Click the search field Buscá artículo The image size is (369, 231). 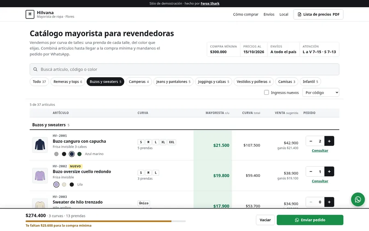184,69
